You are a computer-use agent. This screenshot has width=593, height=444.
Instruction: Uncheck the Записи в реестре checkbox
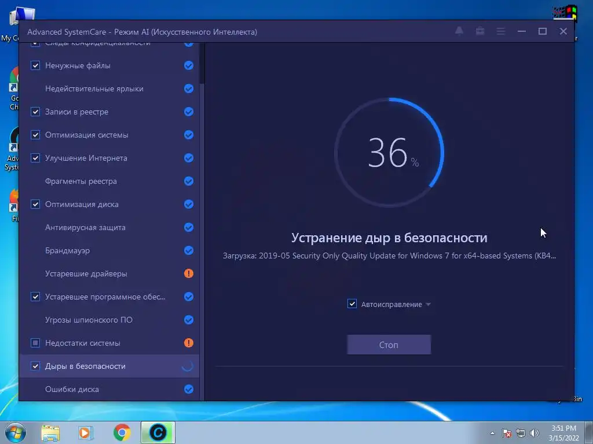(35, 112)
